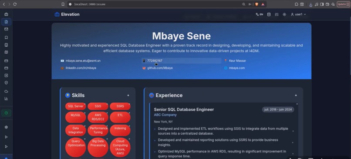Click the Senior SQL Database Engineer title
This screenshot has width=351, height=159.
point(184,109)
